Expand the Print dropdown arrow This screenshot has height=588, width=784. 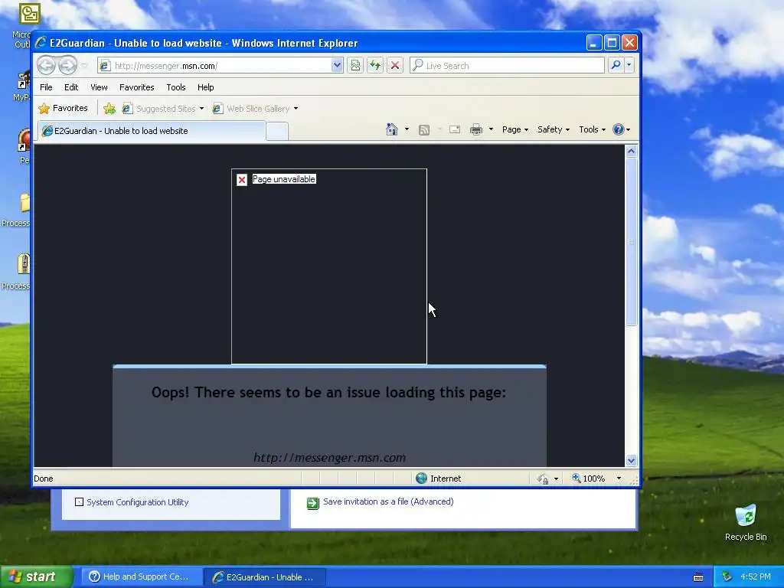(491, 129)
